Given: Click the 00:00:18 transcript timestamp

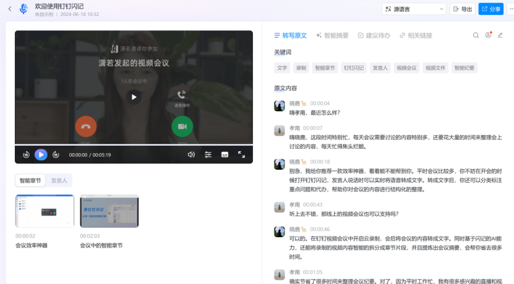Looking at the screenshot, I should (x=320, y=162).
